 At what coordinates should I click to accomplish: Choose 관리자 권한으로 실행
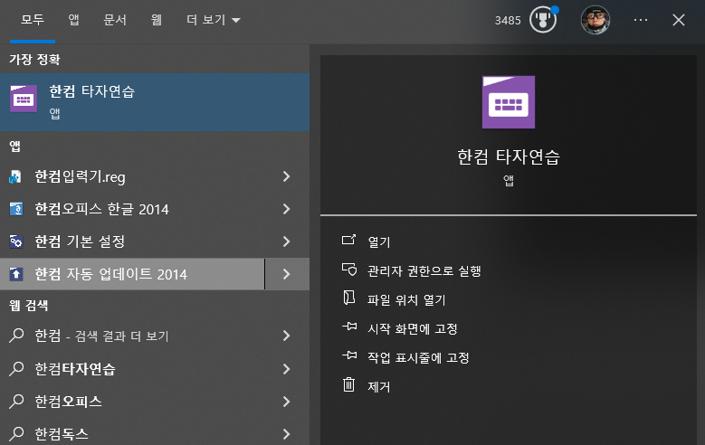click(424, 270)
